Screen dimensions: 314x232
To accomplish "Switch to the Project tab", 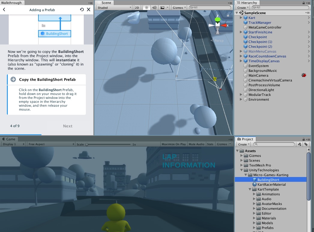I will (x=245, y=139).
